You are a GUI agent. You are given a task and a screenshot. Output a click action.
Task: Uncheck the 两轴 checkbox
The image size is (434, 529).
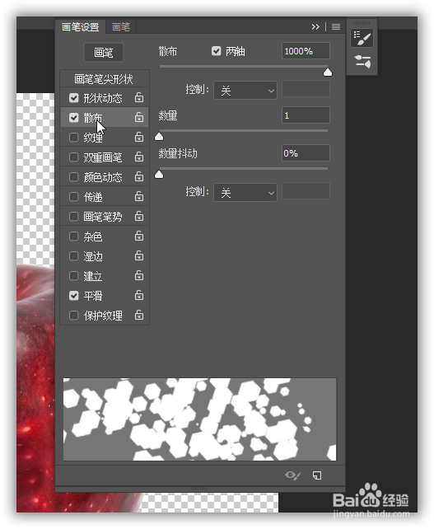[x=216, y=51]
